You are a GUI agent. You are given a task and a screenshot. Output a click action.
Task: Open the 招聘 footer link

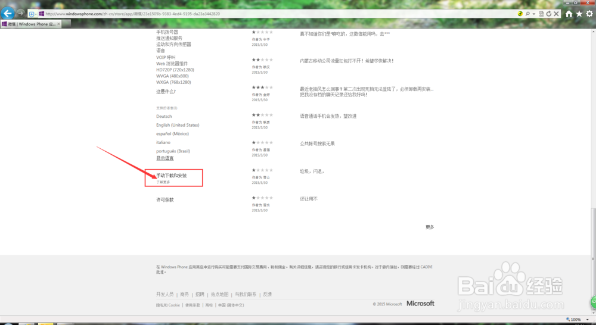click(200, 294)
